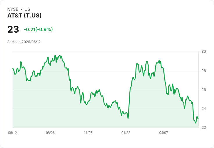Click the chart line's last point at right edge

198,118
